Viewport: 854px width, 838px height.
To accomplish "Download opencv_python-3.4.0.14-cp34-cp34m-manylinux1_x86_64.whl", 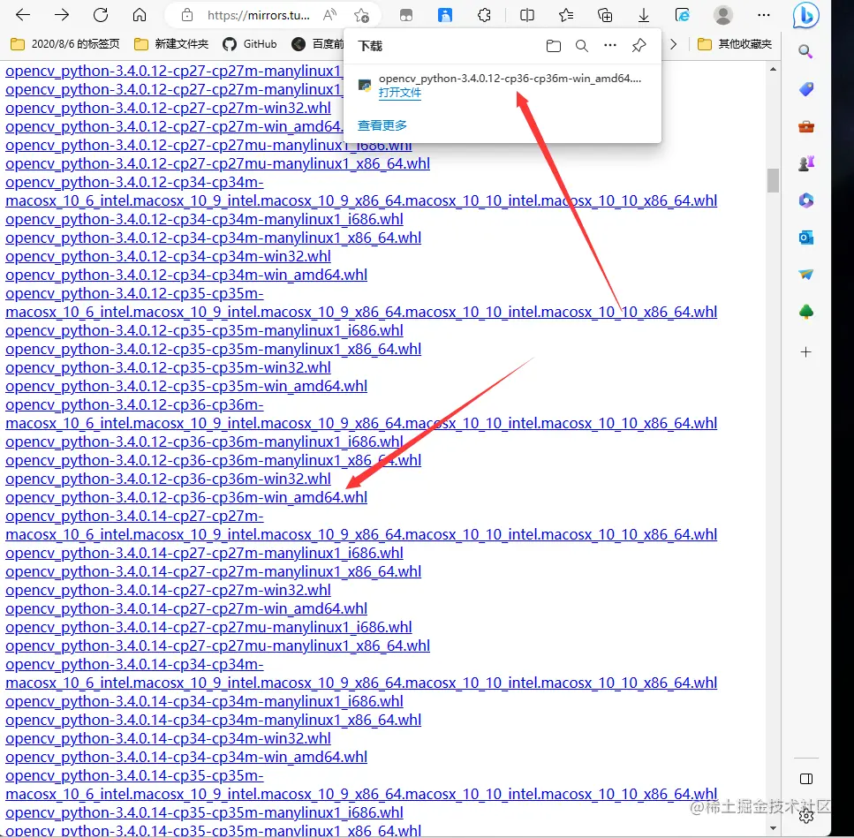I will tap(213, 720).
